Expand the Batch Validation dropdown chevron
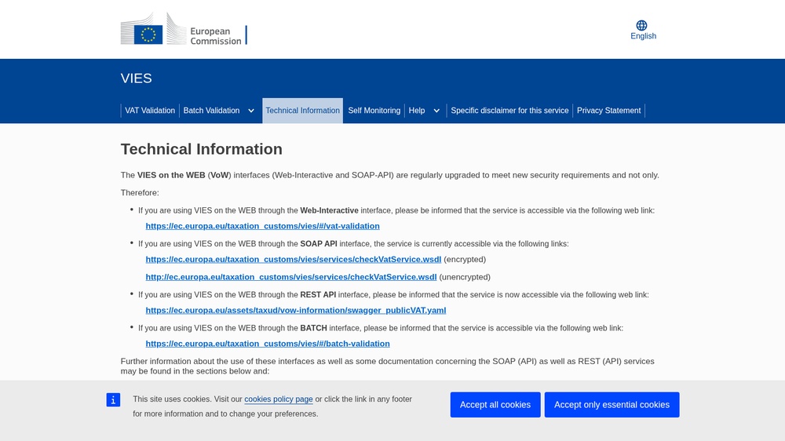 pos(251,111)
